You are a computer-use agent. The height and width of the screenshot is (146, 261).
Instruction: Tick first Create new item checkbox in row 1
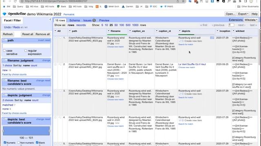(x=180, y=41)
